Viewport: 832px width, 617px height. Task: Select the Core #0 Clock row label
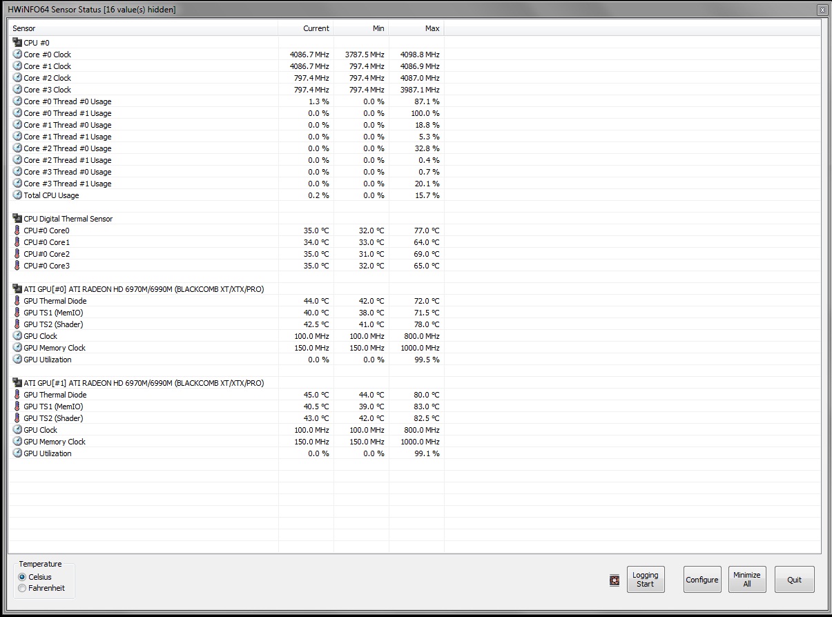47,55
